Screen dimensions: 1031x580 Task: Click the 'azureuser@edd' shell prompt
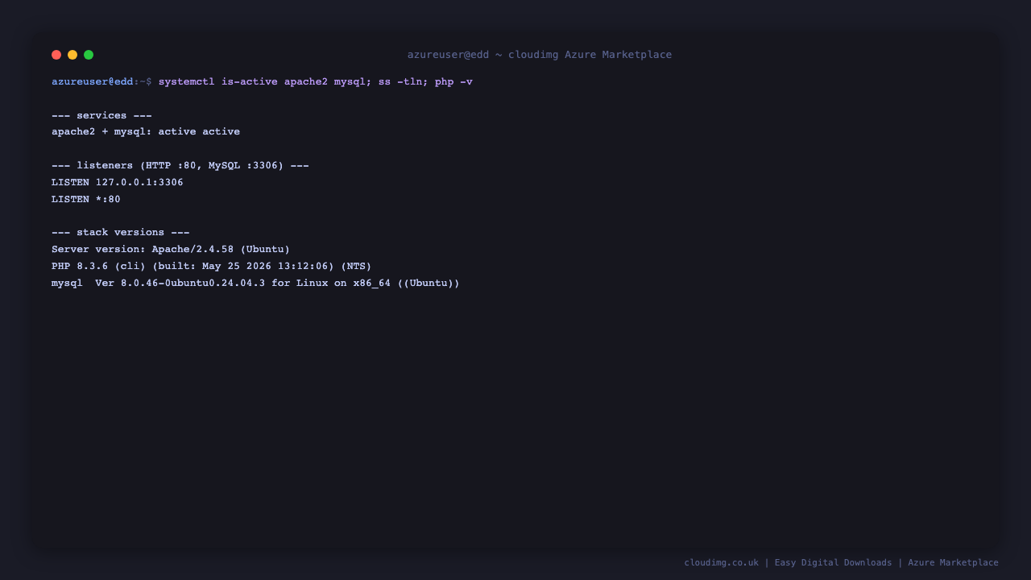[x=93, y=82]
